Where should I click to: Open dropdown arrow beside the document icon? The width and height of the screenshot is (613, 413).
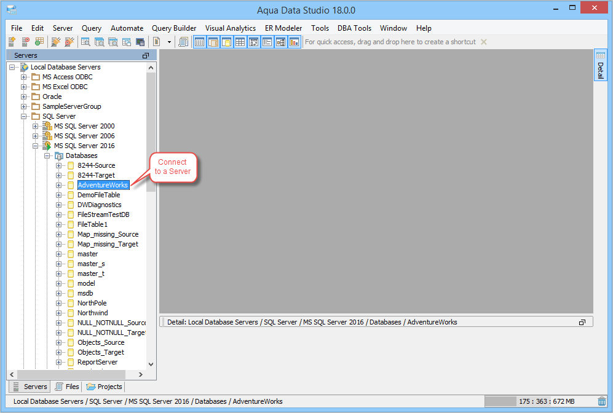pyautogui.click(x=169, y=42)
